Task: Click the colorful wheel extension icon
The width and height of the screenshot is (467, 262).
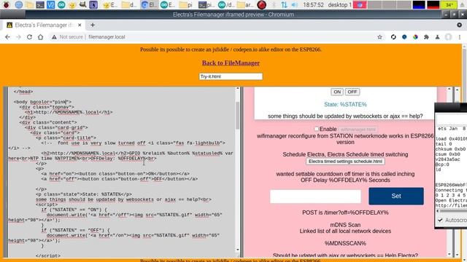Action: point(415,37)
